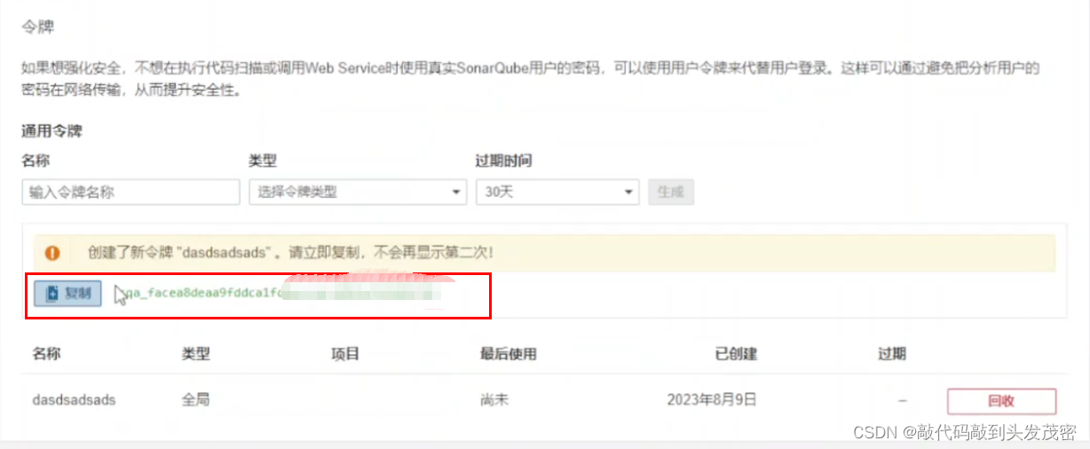Viewport: 1090px width, 449px height.
Task: Open the token type dropdown
Action: (357, 192)
